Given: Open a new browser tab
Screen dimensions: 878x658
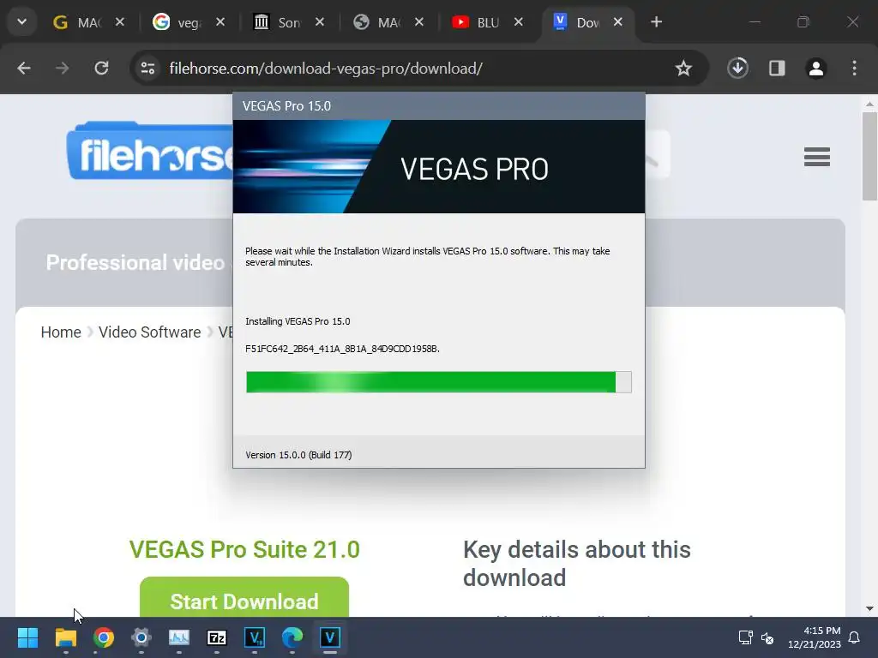Looking at the screenshot, I should point(656,22).
